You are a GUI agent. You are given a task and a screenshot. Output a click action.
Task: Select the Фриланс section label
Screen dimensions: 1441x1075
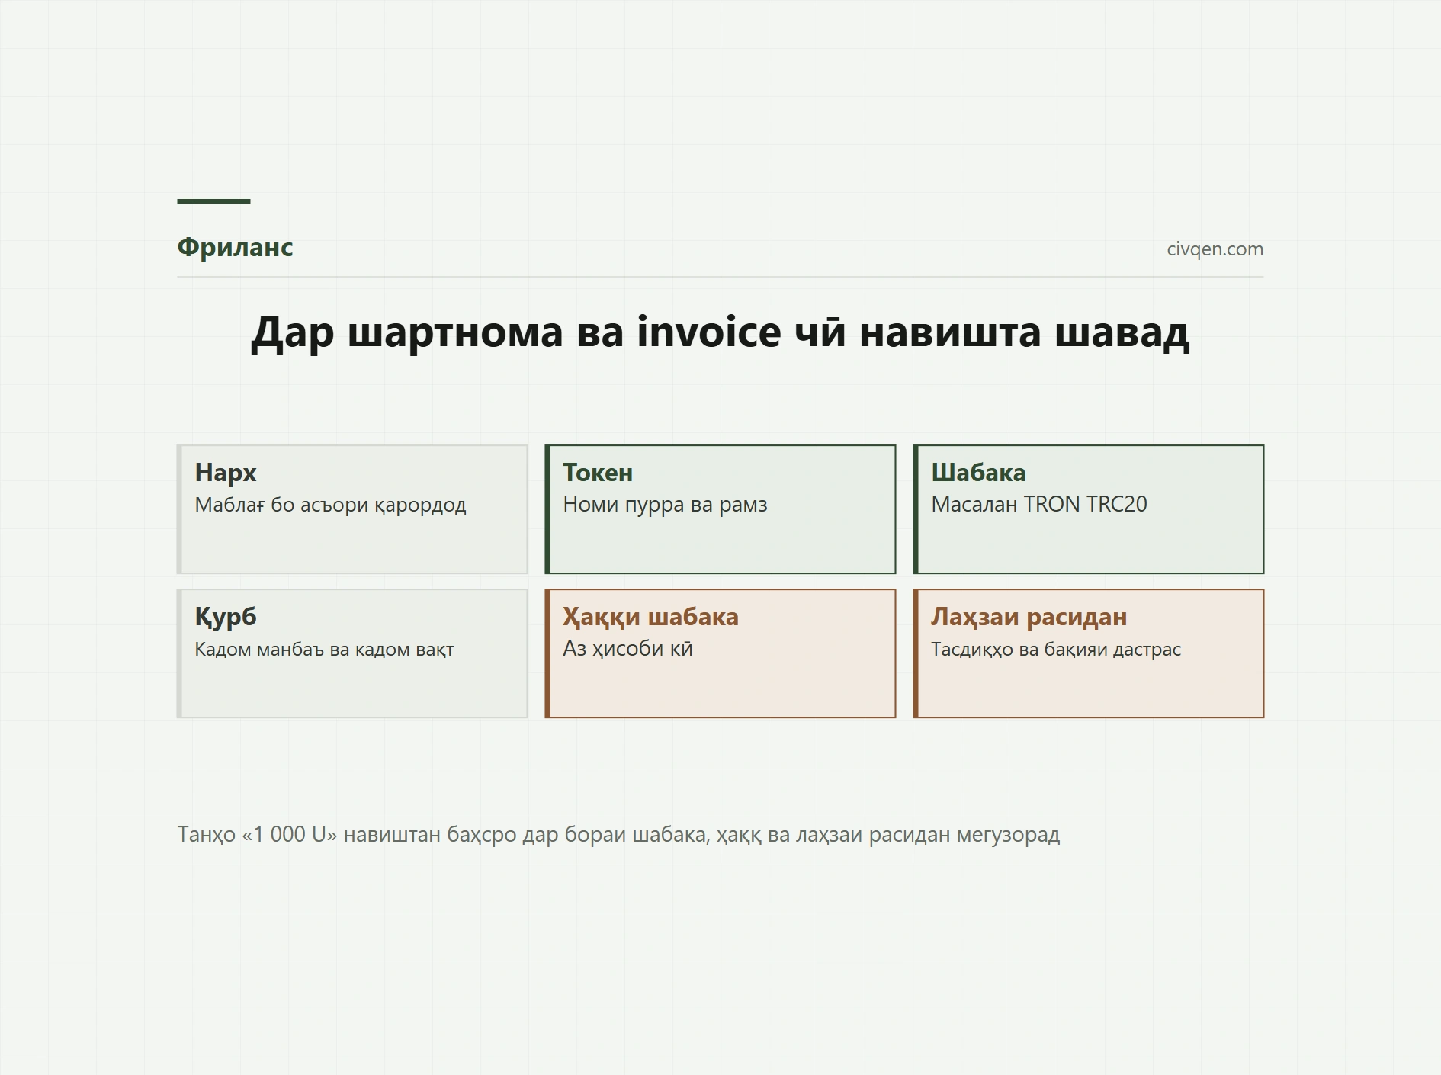pos(235,247)
